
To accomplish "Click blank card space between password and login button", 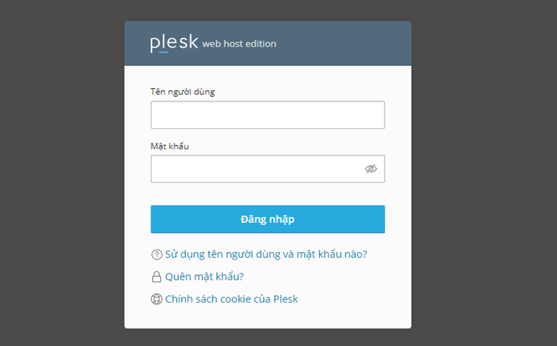I will (268, 194).
